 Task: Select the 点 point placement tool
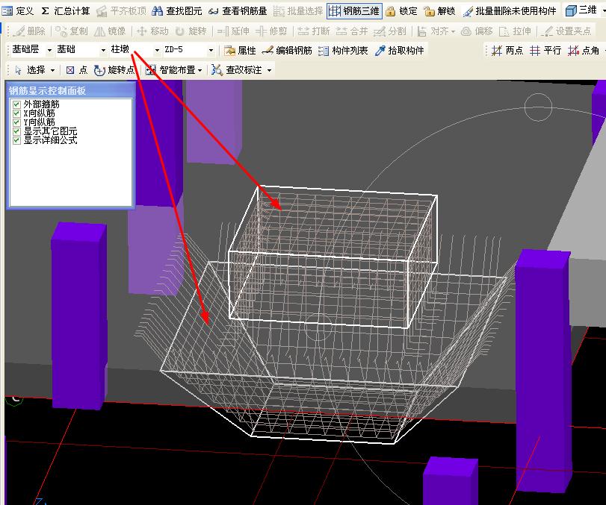[x=76, y=70]
